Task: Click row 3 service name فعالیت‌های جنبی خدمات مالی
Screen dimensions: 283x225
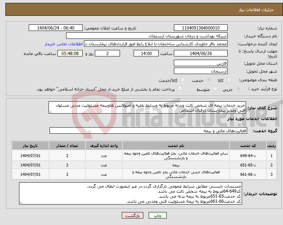Action: 176,174
